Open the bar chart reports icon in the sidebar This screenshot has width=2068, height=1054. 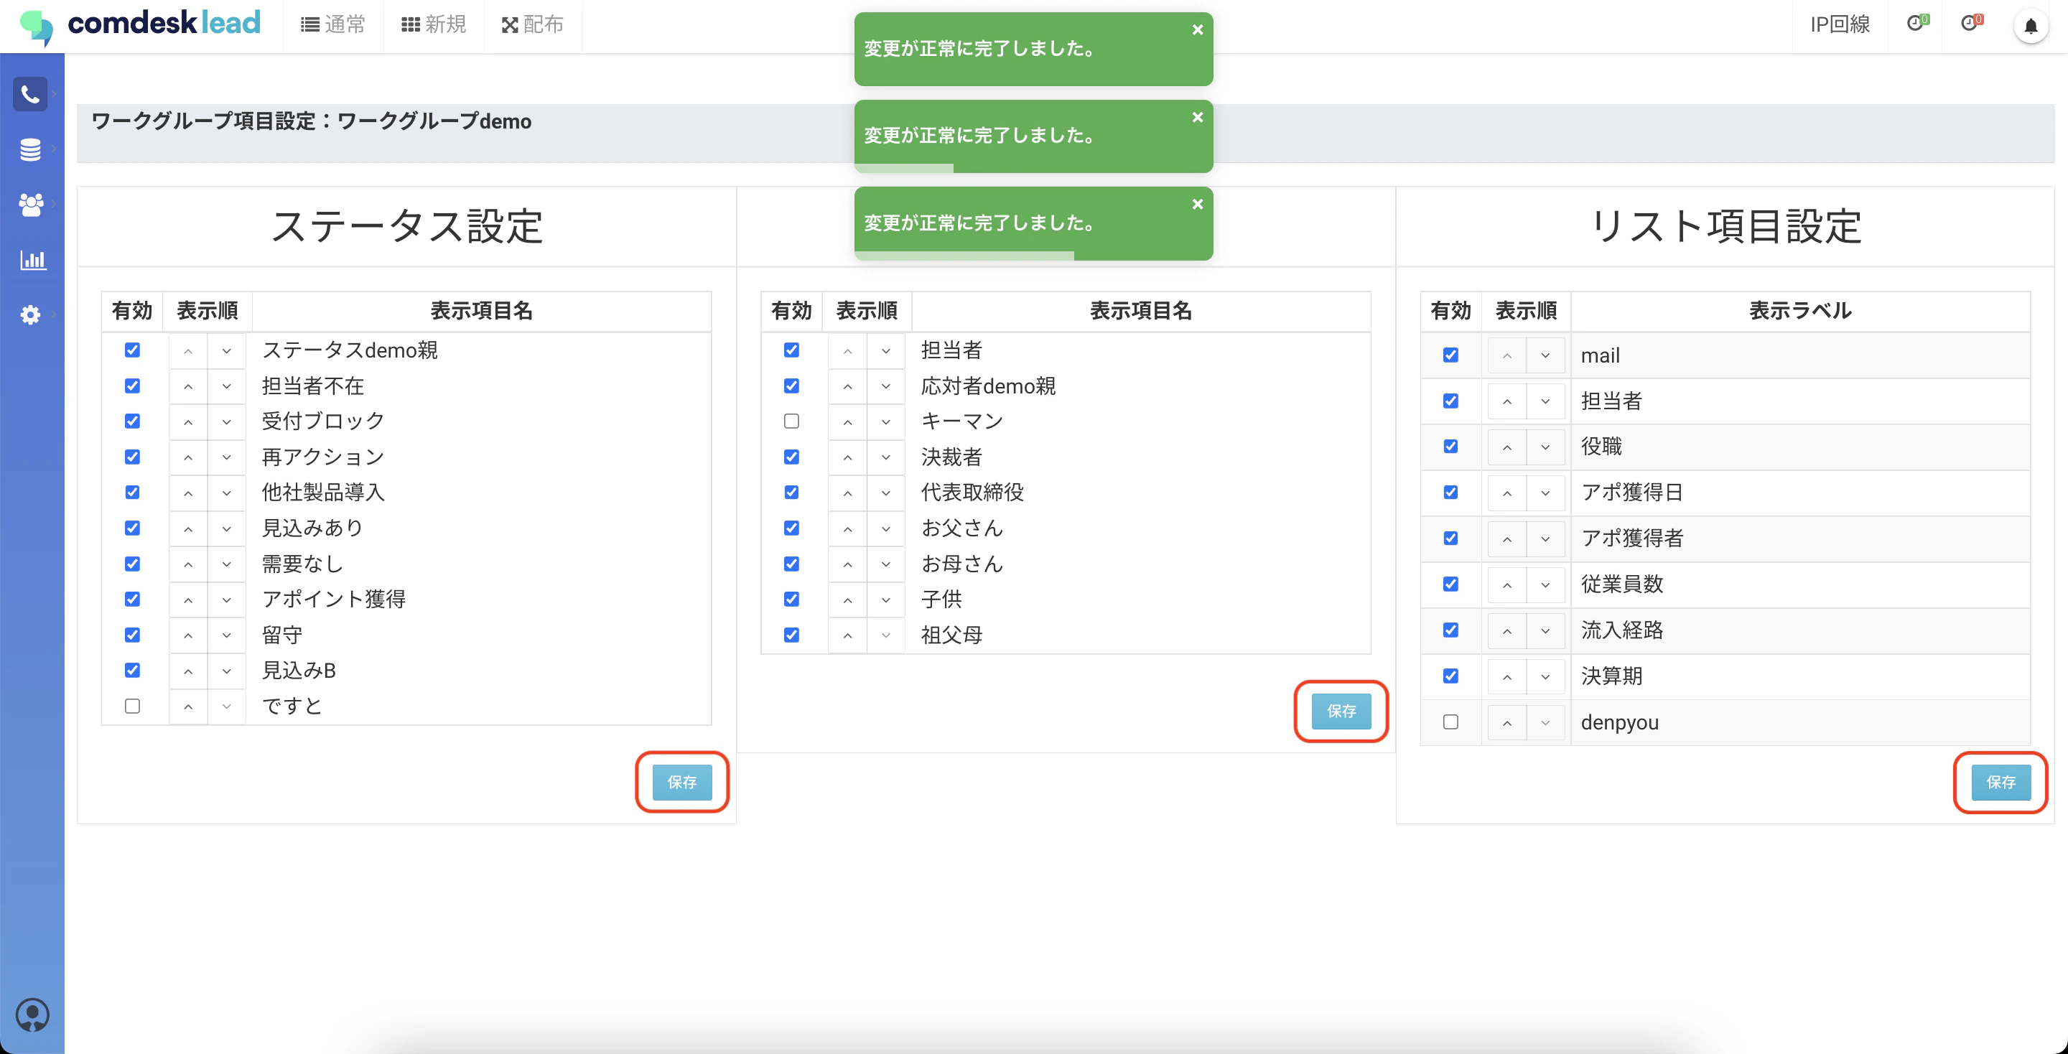tap(32, 259)
